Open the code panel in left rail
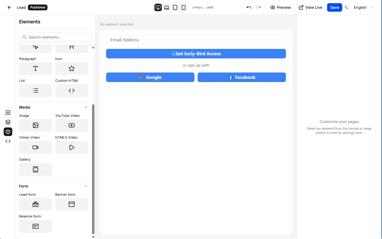Image resolution: width=382 pixels, height=239 pixels. click(x=8, y=141)
